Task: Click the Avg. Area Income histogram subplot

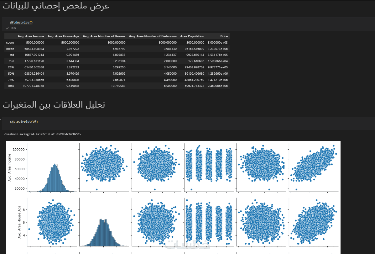Action: (x=52, y=167)
